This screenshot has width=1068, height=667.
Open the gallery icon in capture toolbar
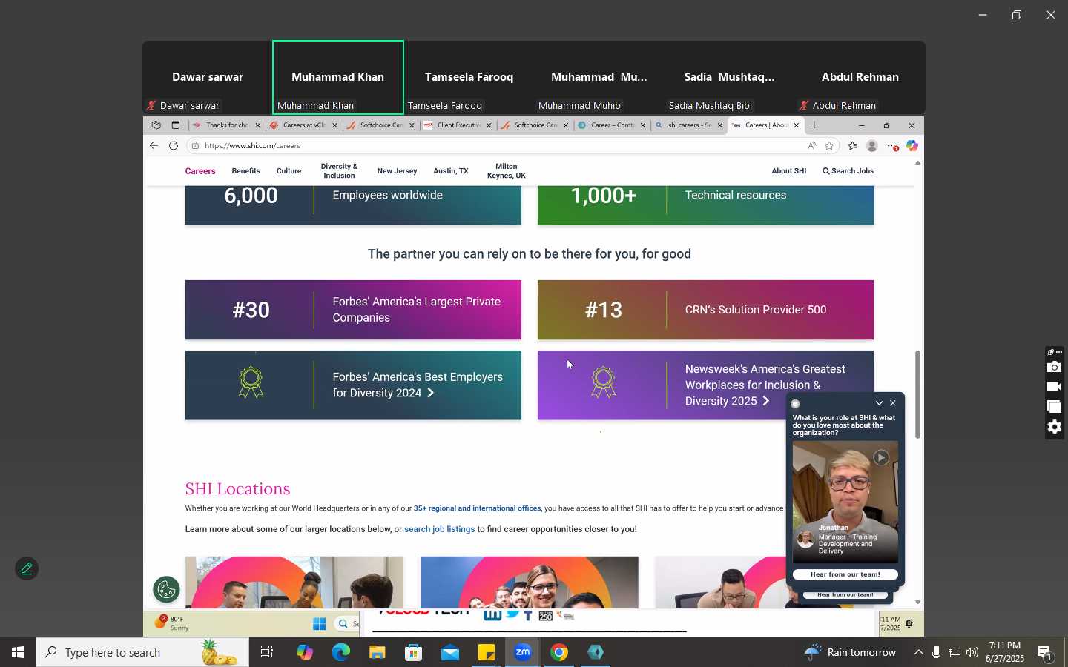(x=1054, y=407)
